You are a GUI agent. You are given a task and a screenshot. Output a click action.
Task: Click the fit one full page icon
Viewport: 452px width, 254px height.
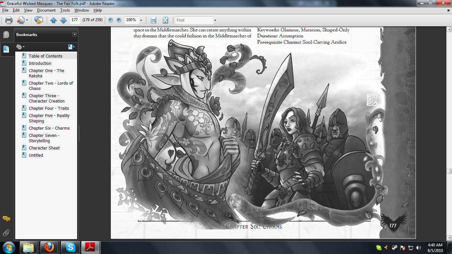pyautogui.click(x=165, y=20)
